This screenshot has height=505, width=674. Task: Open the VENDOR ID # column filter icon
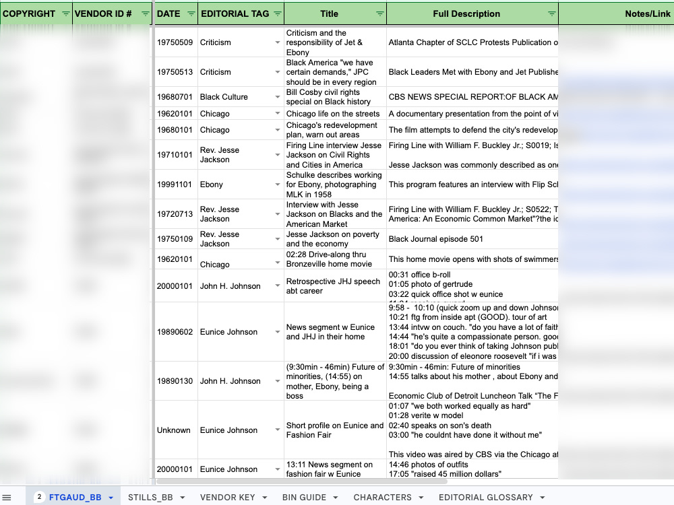pos(146,13)
